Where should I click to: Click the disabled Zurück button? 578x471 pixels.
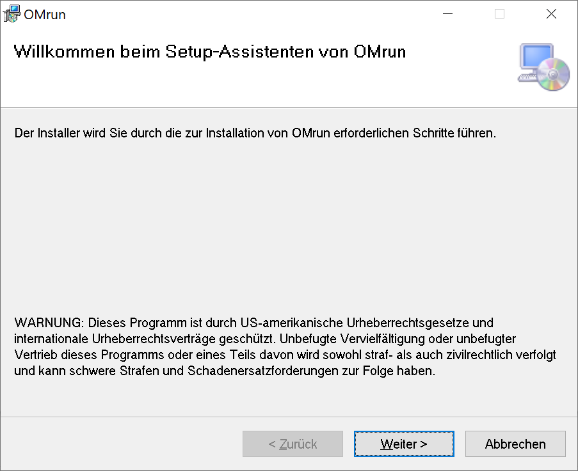click(x=293, y=444)
